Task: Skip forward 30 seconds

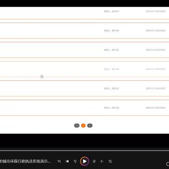Action: [94, 161]
